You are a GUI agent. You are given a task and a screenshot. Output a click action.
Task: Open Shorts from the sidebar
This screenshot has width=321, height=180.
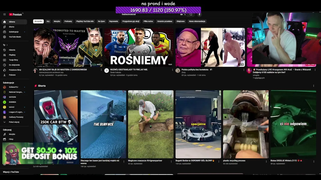tap(14, 27)
